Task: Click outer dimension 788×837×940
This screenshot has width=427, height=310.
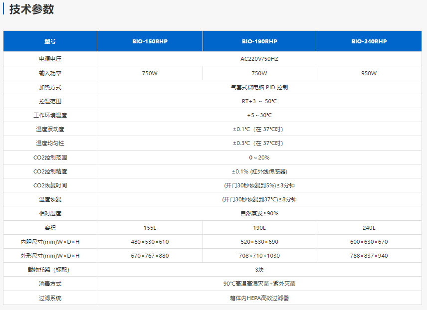Action: pyautogui.click(x=369, y=256)
